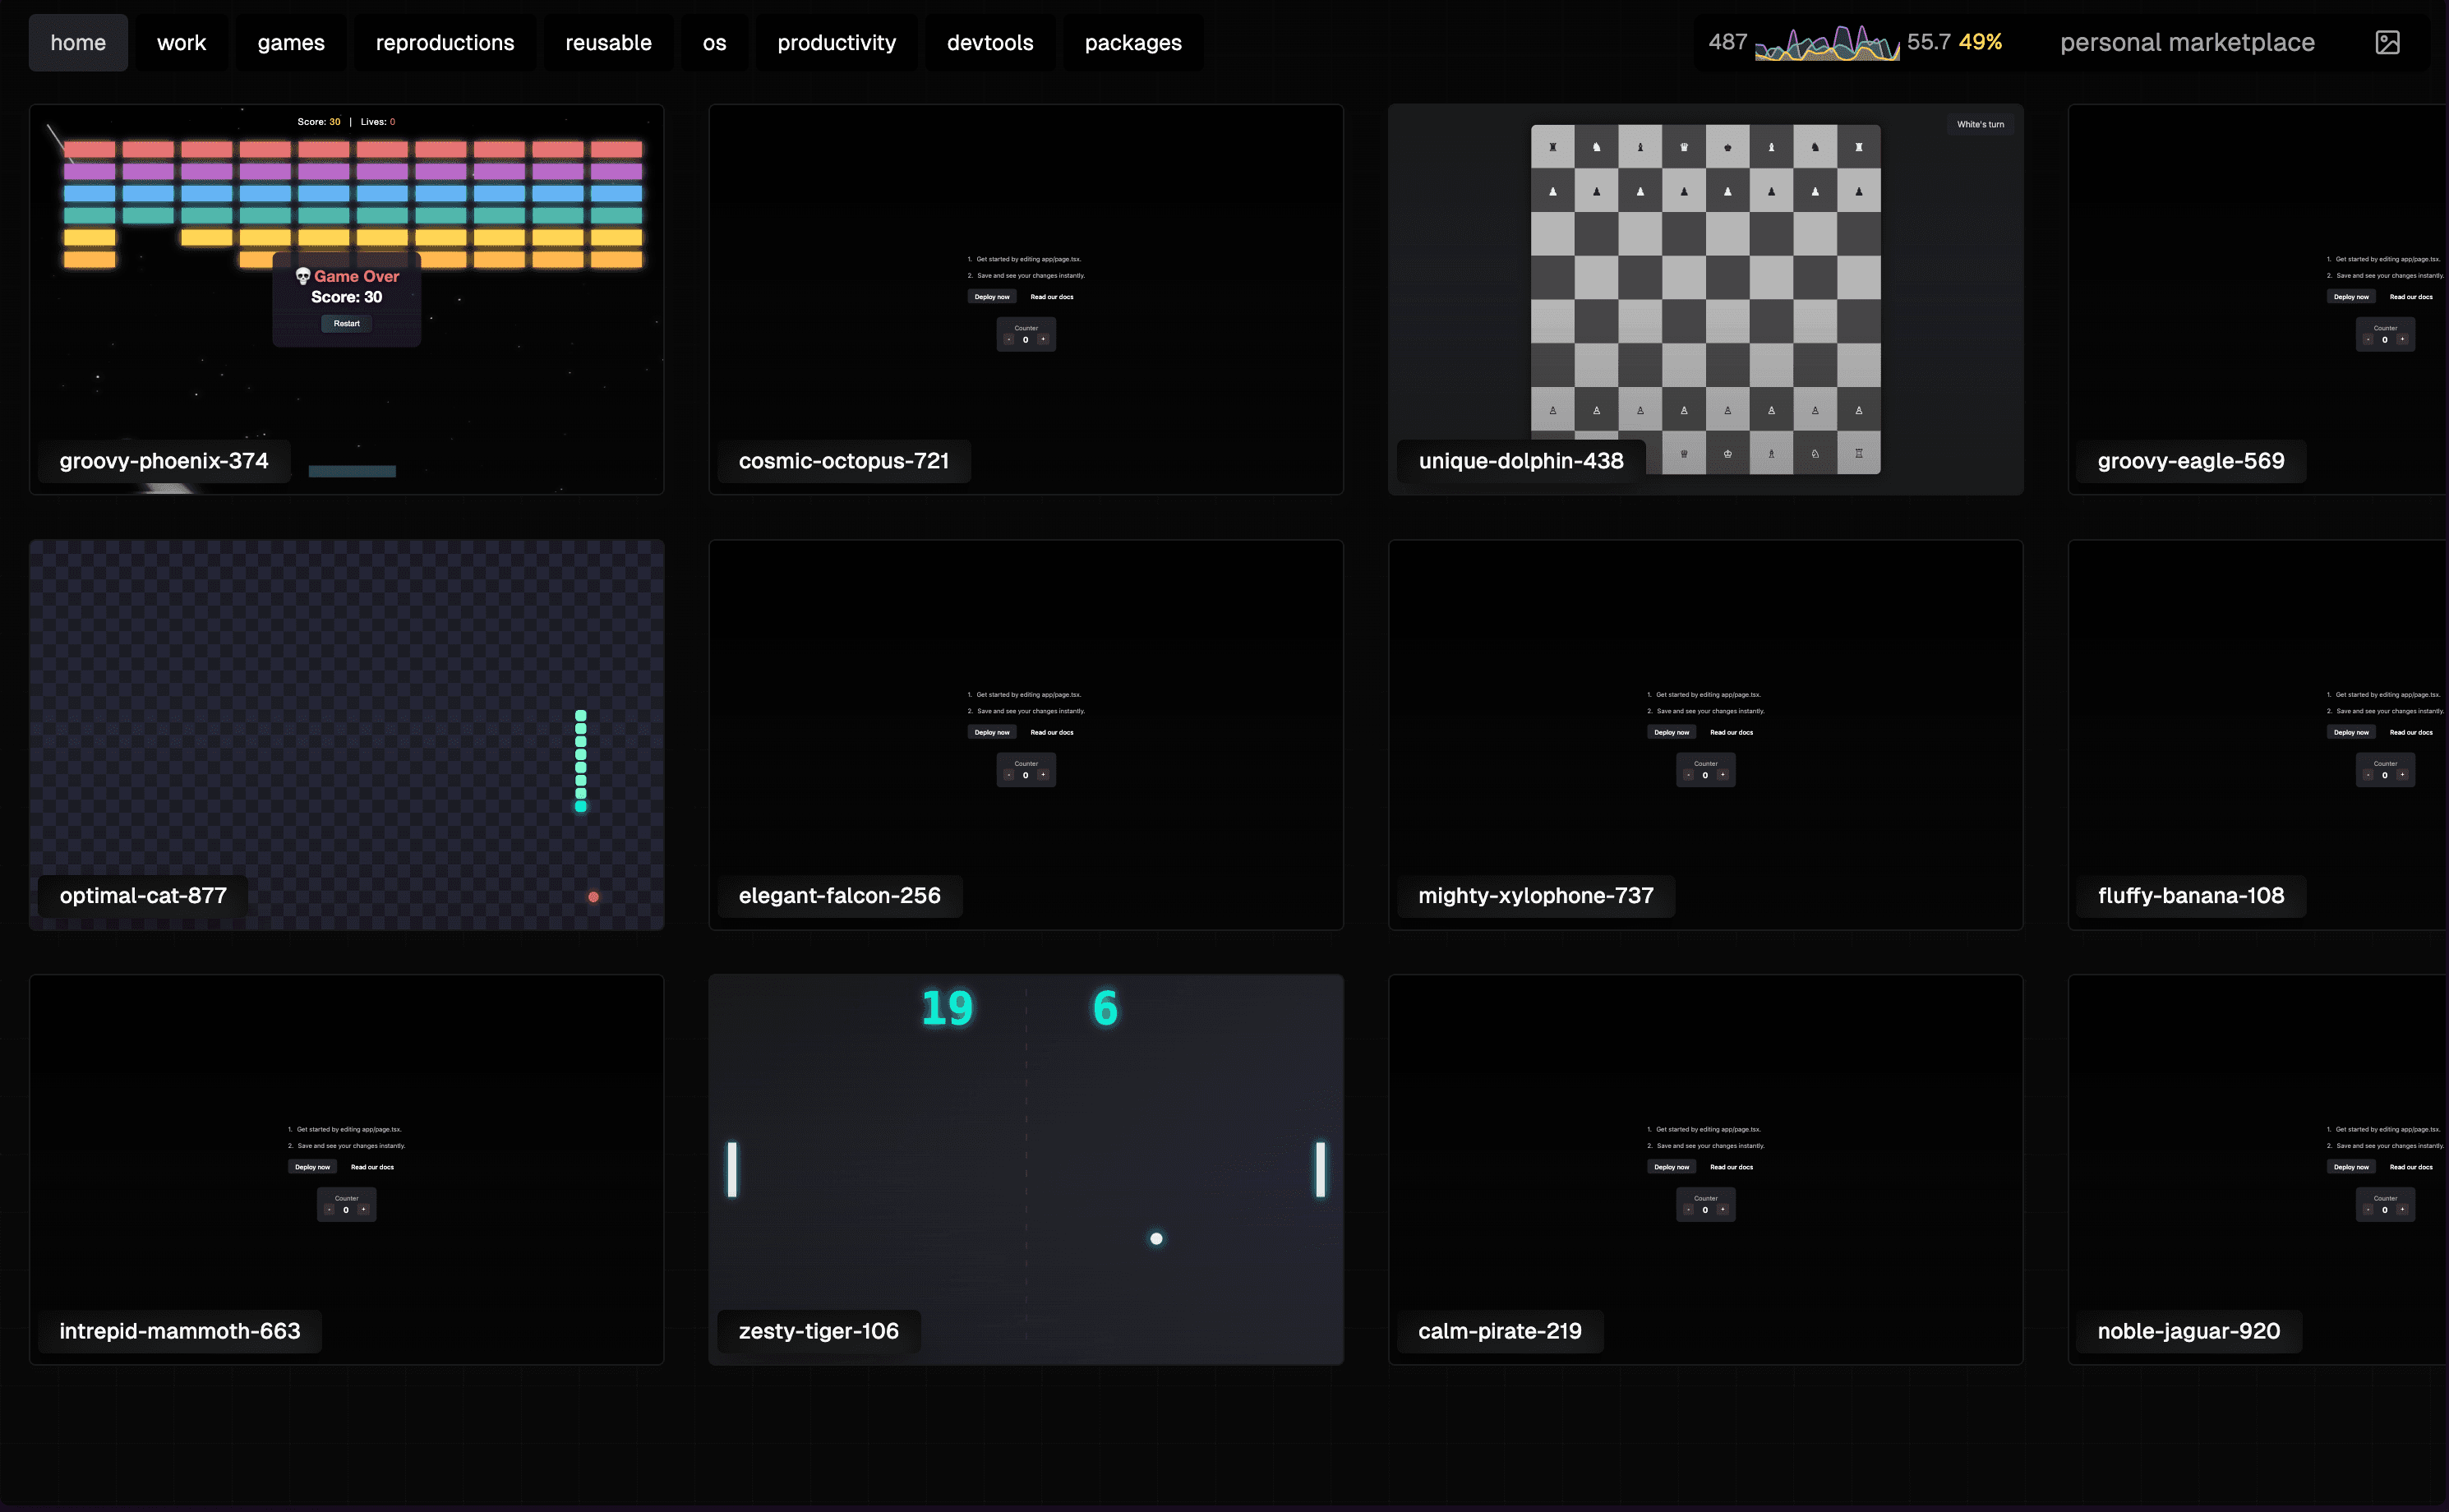This screenshot has width=2449, height=1512.
Task: Click Restart in the Game Over dialog
Action: click(x=347, y=323)
